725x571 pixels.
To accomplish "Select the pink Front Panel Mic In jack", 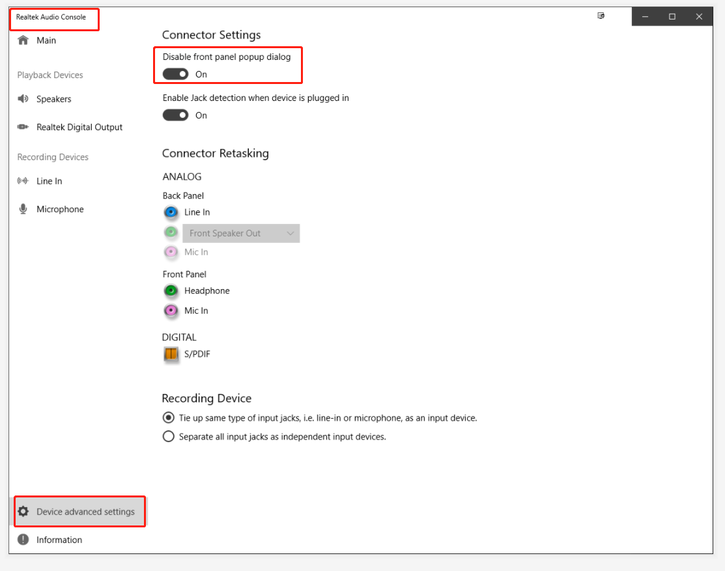I will tap(171, 311).
